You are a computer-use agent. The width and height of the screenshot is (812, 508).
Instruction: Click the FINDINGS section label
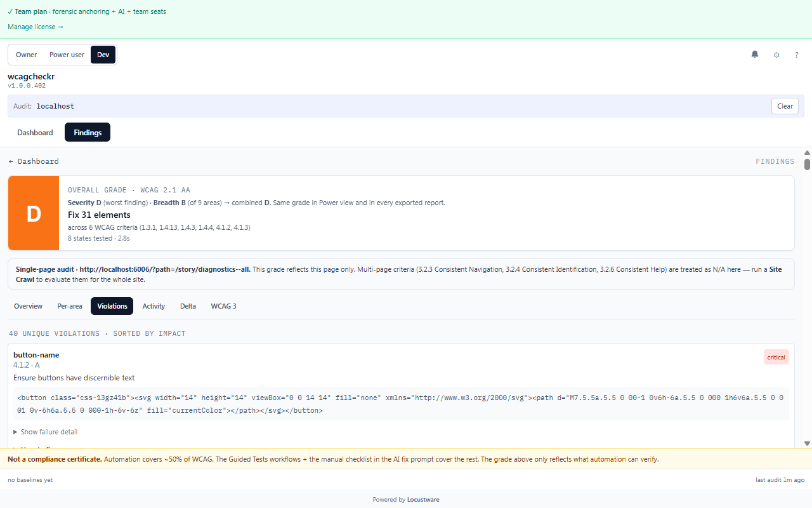point(775,161)
